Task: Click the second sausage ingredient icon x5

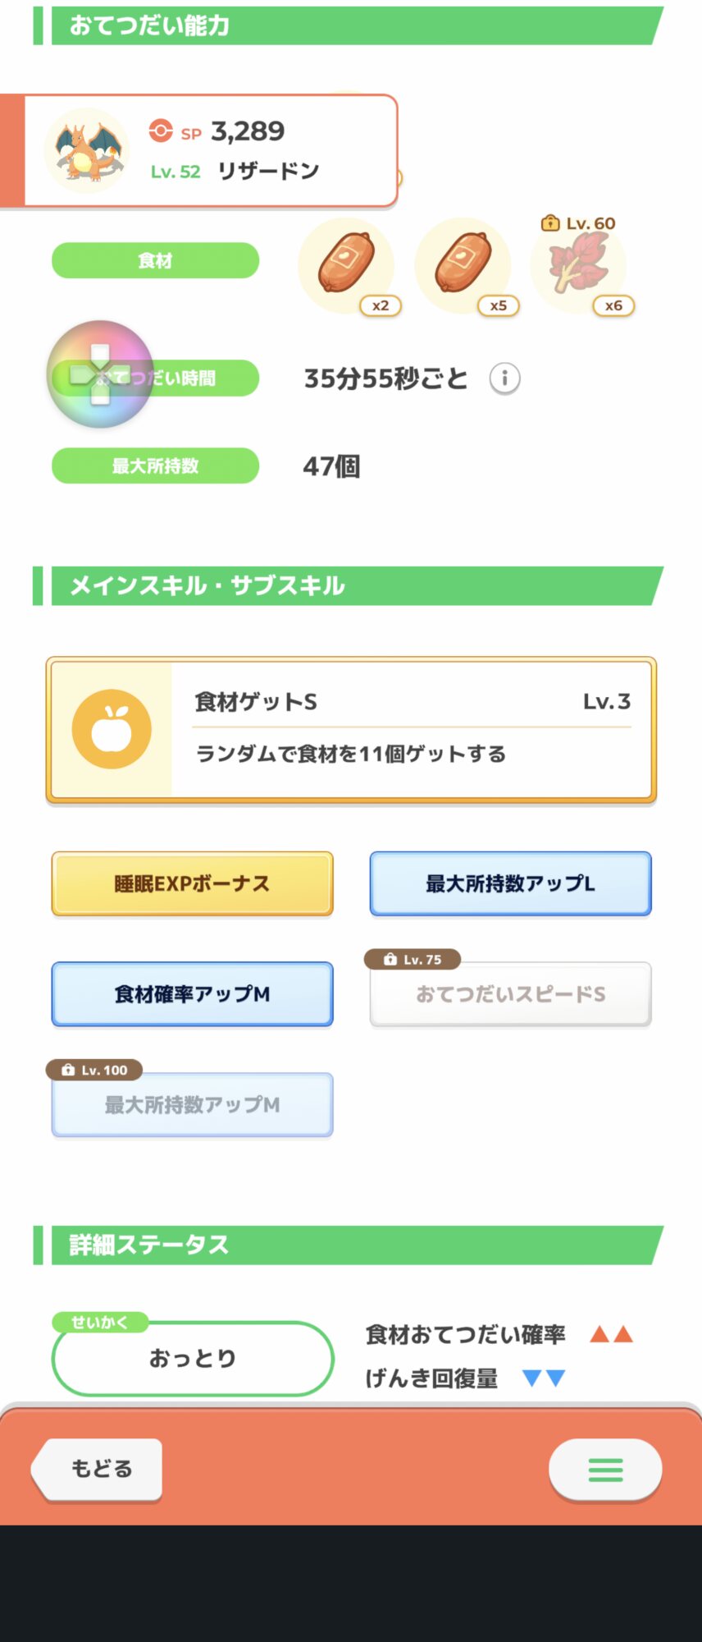Action: (x=463, y=264)
